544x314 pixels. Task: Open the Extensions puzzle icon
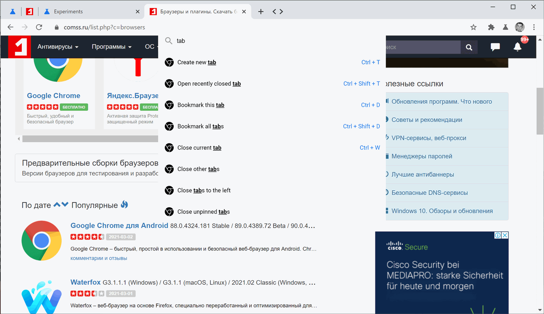[x=491, y=27]
